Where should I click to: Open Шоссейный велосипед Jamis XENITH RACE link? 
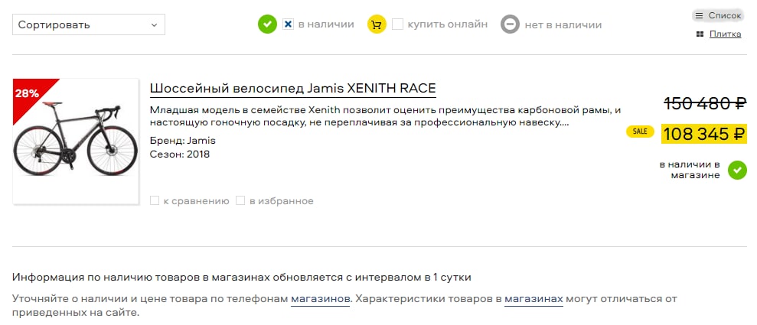coord(292,89)
